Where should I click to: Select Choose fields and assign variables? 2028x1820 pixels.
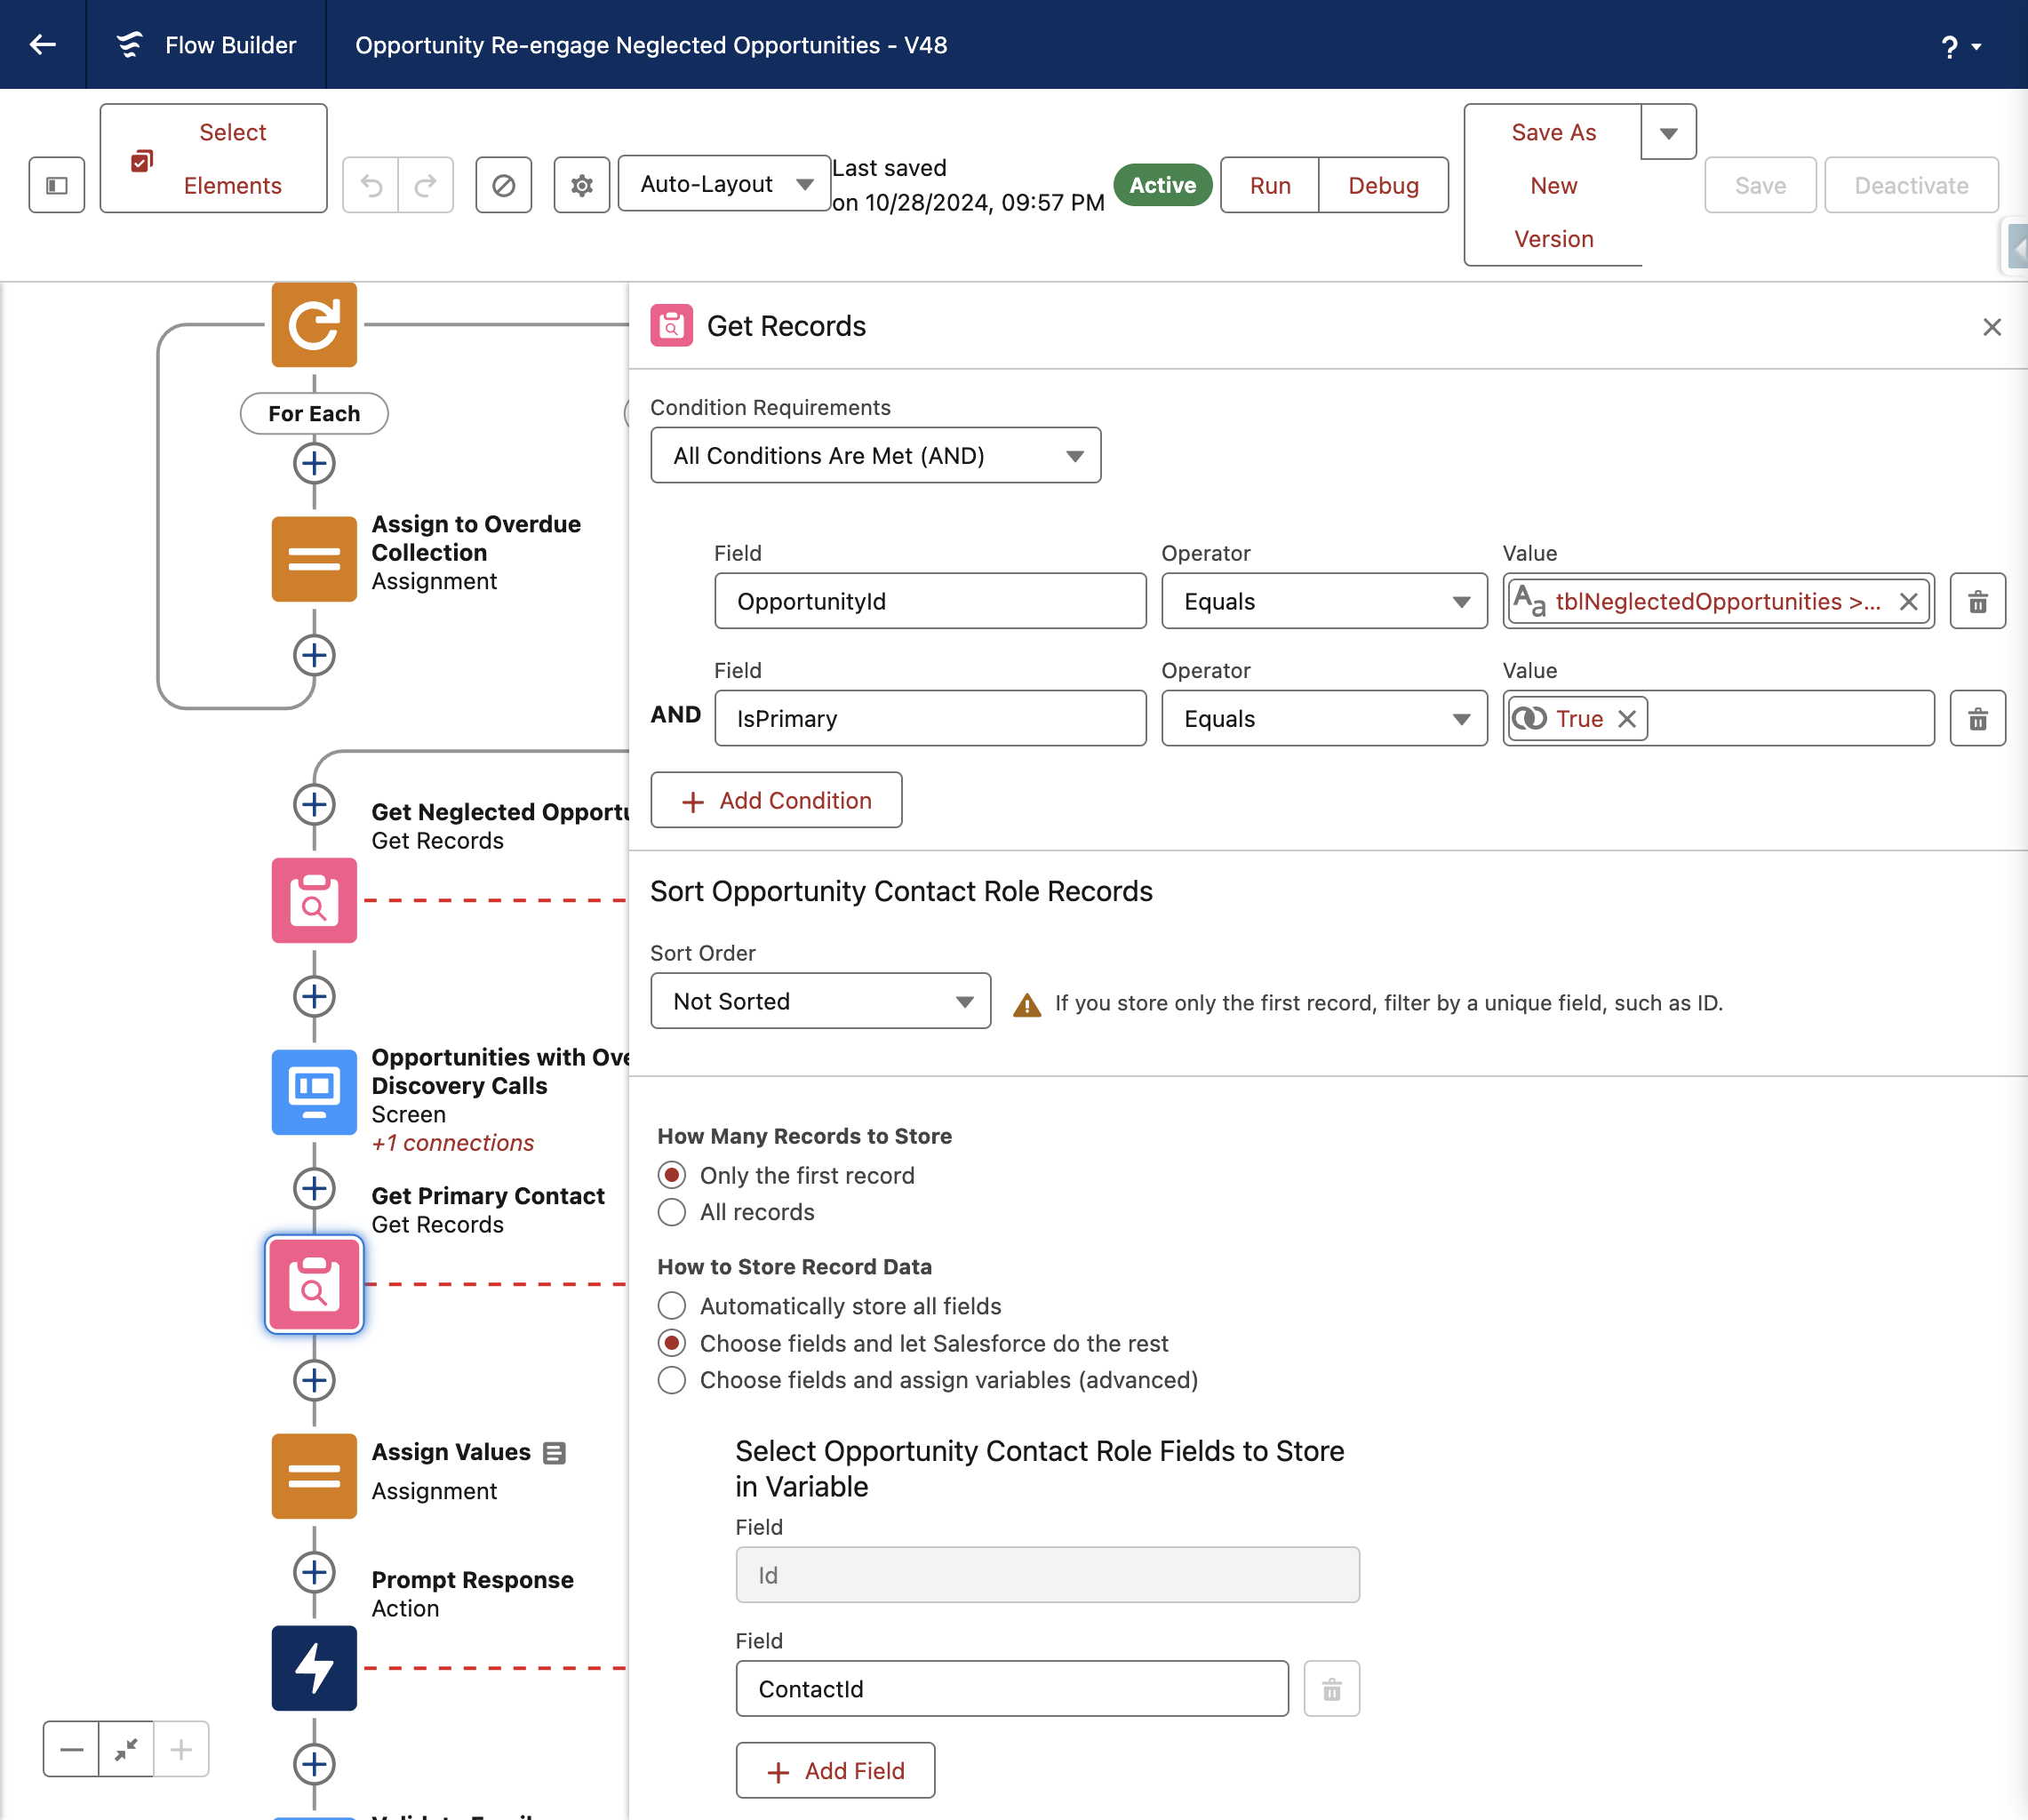672,1380
